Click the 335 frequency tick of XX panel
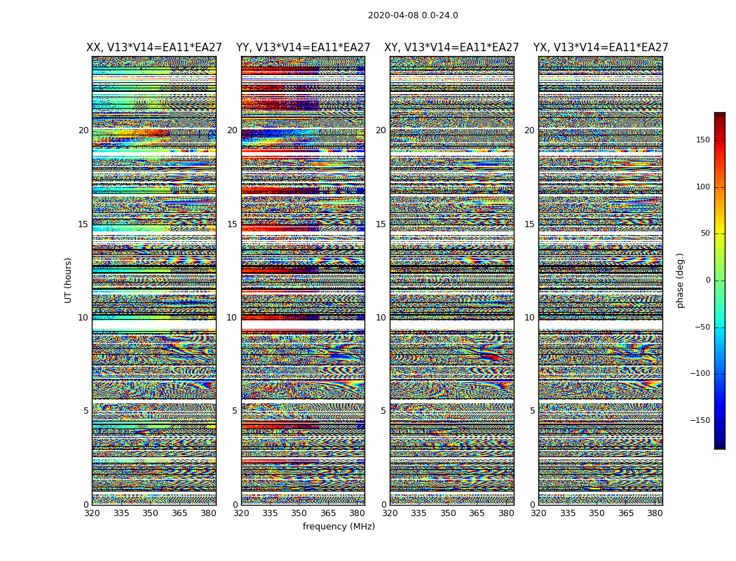 pos(121,513)
